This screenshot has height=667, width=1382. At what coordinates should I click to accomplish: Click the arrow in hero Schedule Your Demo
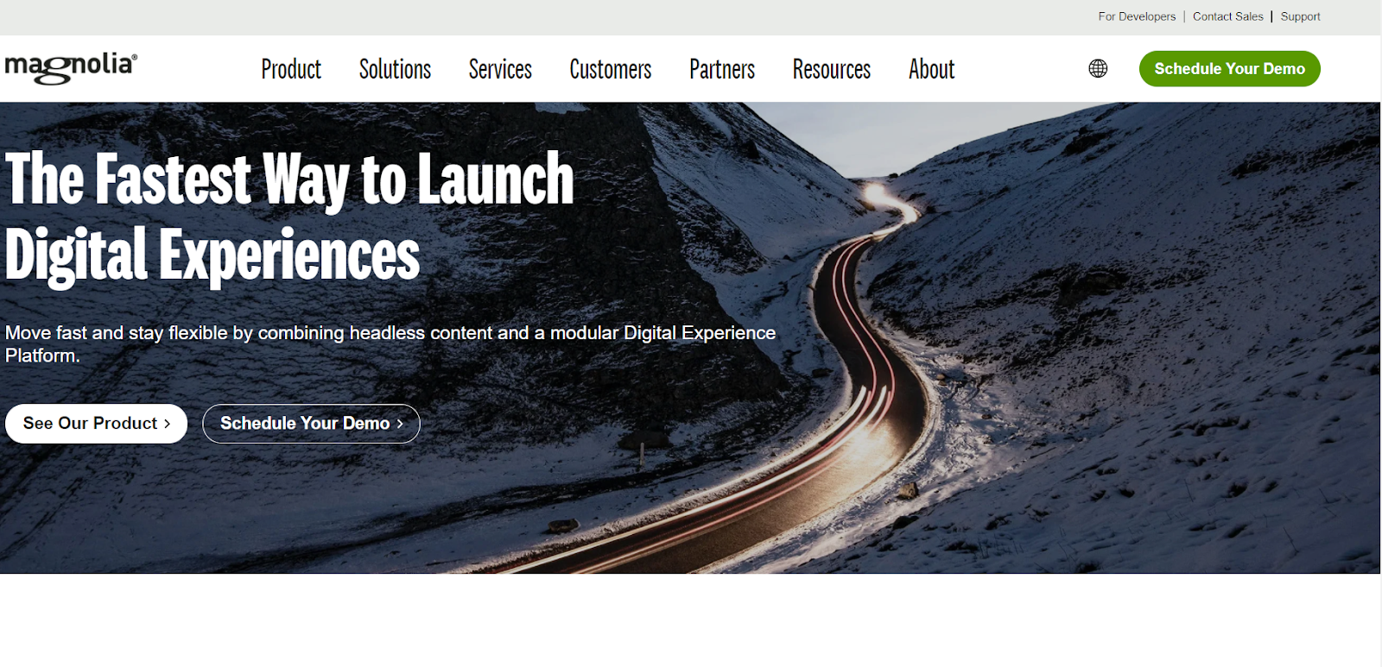point(400,424)
